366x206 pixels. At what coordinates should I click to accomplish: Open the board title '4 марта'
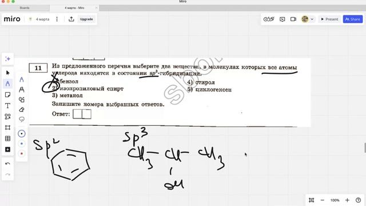pos(42,19)
